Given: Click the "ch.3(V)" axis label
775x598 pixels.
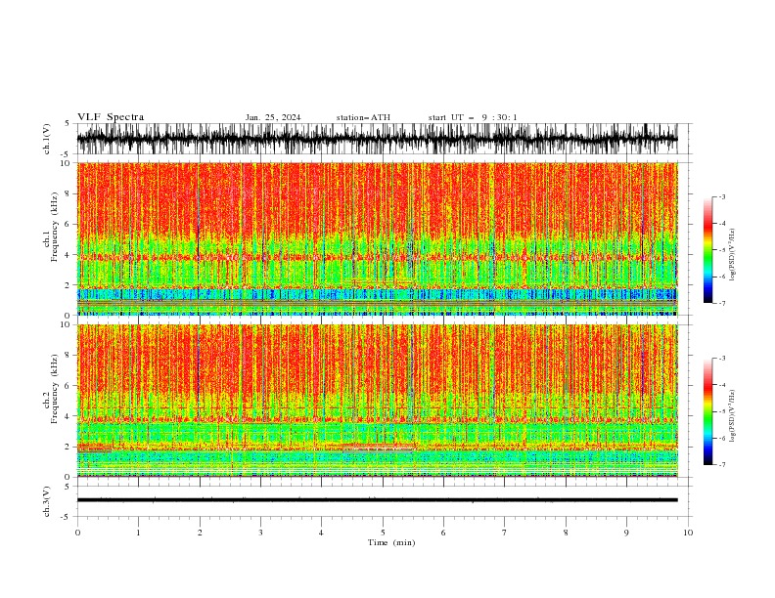Looking at the screenshot, I should click(x=47, y=501).
